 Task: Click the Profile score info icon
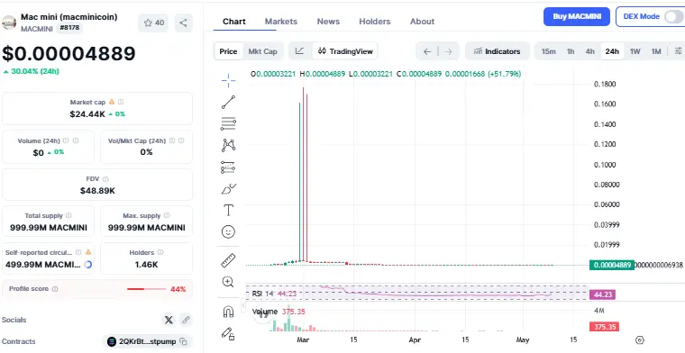coord(55,289)
